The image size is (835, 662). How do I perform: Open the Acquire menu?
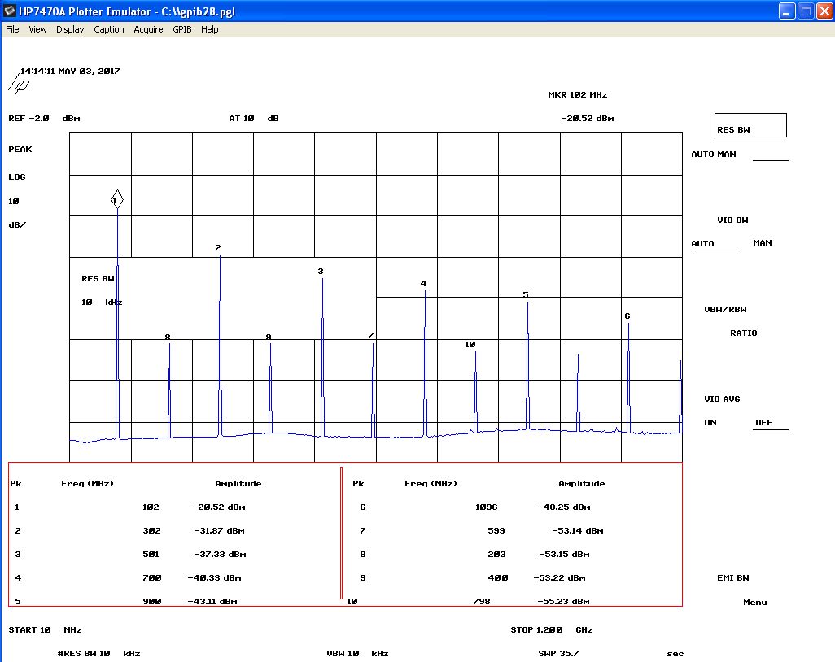point(148,29)
